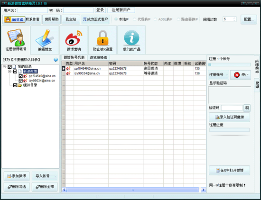Click the 用户名 column header
The height and width of the screenshot is (200, 261).
(91, 64)
